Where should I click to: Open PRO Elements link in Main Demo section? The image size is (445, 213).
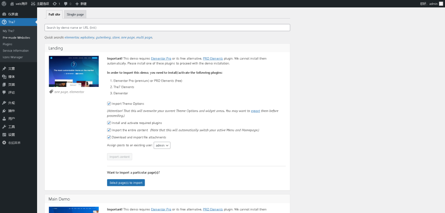tap(213, 209)
